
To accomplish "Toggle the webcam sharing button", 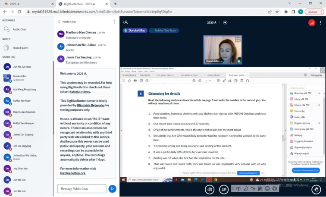I will (x=223, y=189).
